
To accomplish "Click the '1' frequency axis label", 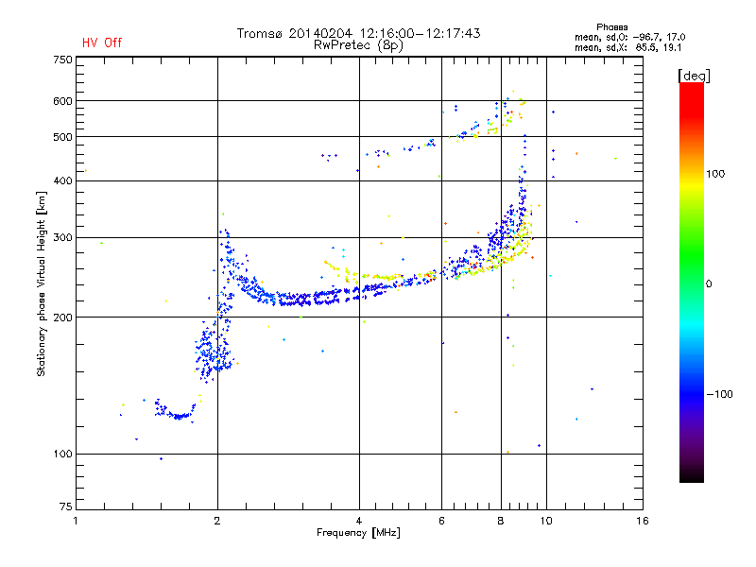I will coord(76,521).
